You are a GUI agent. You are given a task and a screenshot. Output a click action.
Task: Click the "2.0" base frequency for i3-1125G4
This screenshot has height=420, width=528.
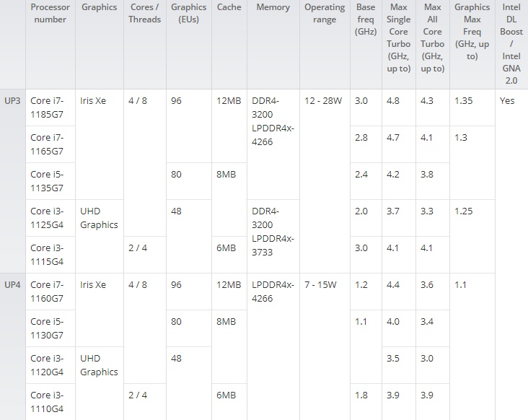tap(361, 211)
